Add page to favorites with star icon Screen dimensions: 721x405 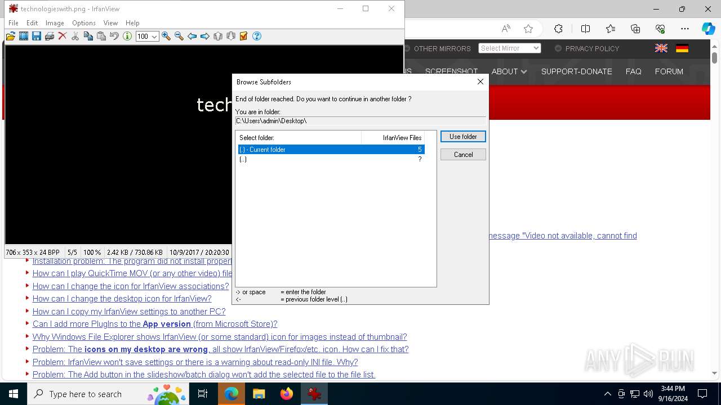[x=528, y=29]
